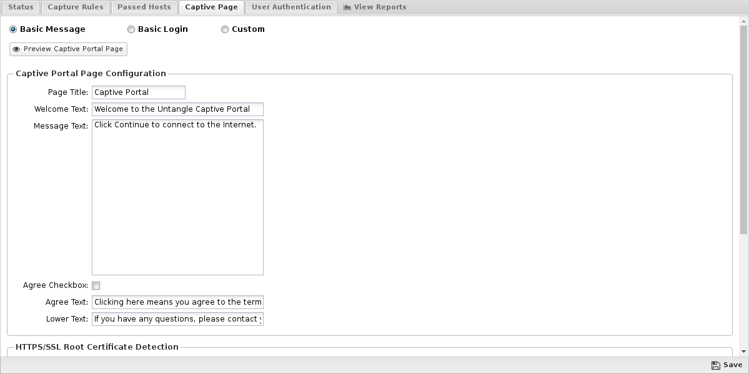Save the captive portal settings
Screen dimensions: 749x374
(x=727, y=365)
